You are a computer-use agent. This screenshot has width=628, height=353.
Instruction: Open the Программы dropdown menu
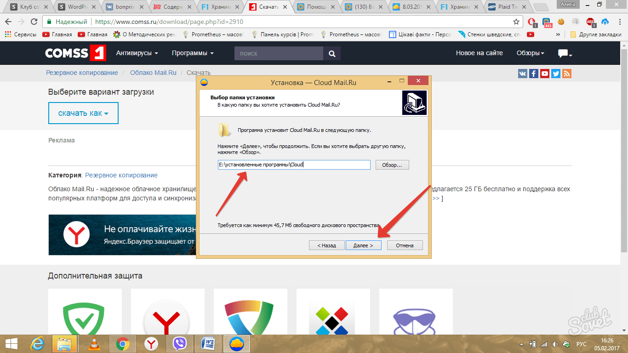(193, 53)
